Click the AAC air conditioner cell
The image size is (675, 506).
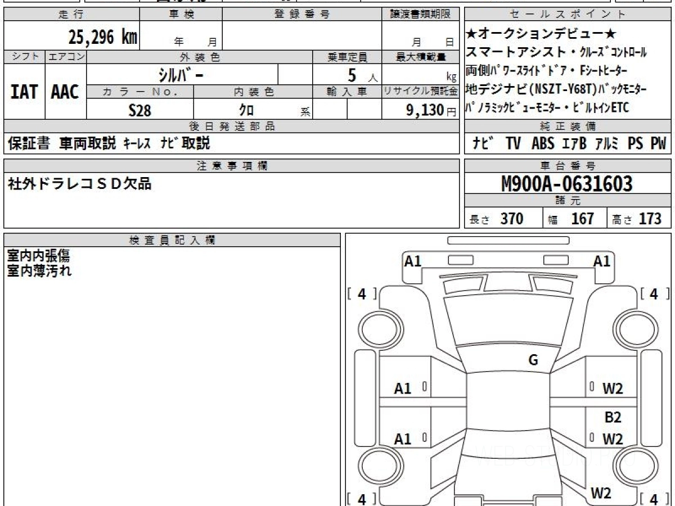click(x=65, y=92)
